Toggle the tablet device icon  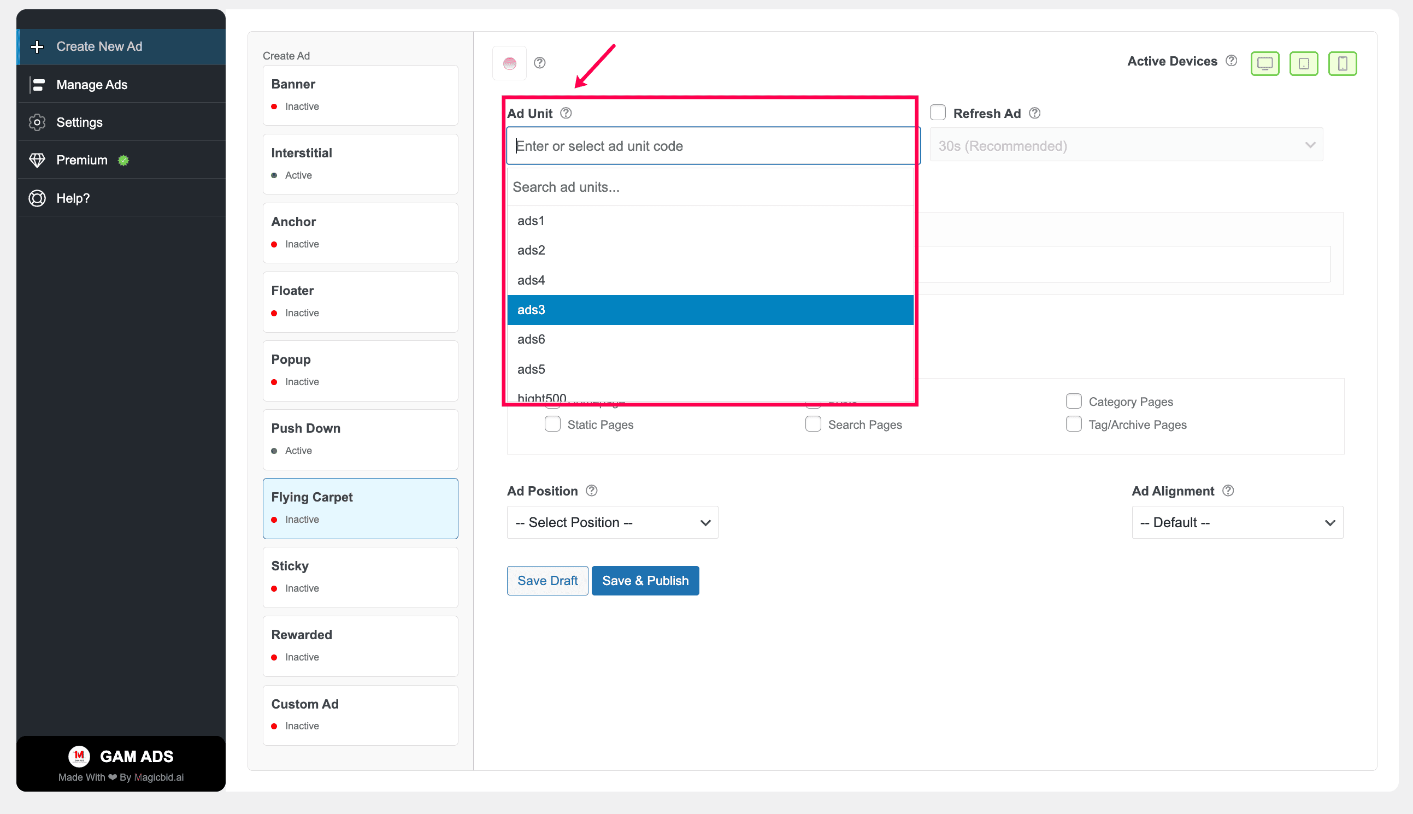pos(1303,63)
